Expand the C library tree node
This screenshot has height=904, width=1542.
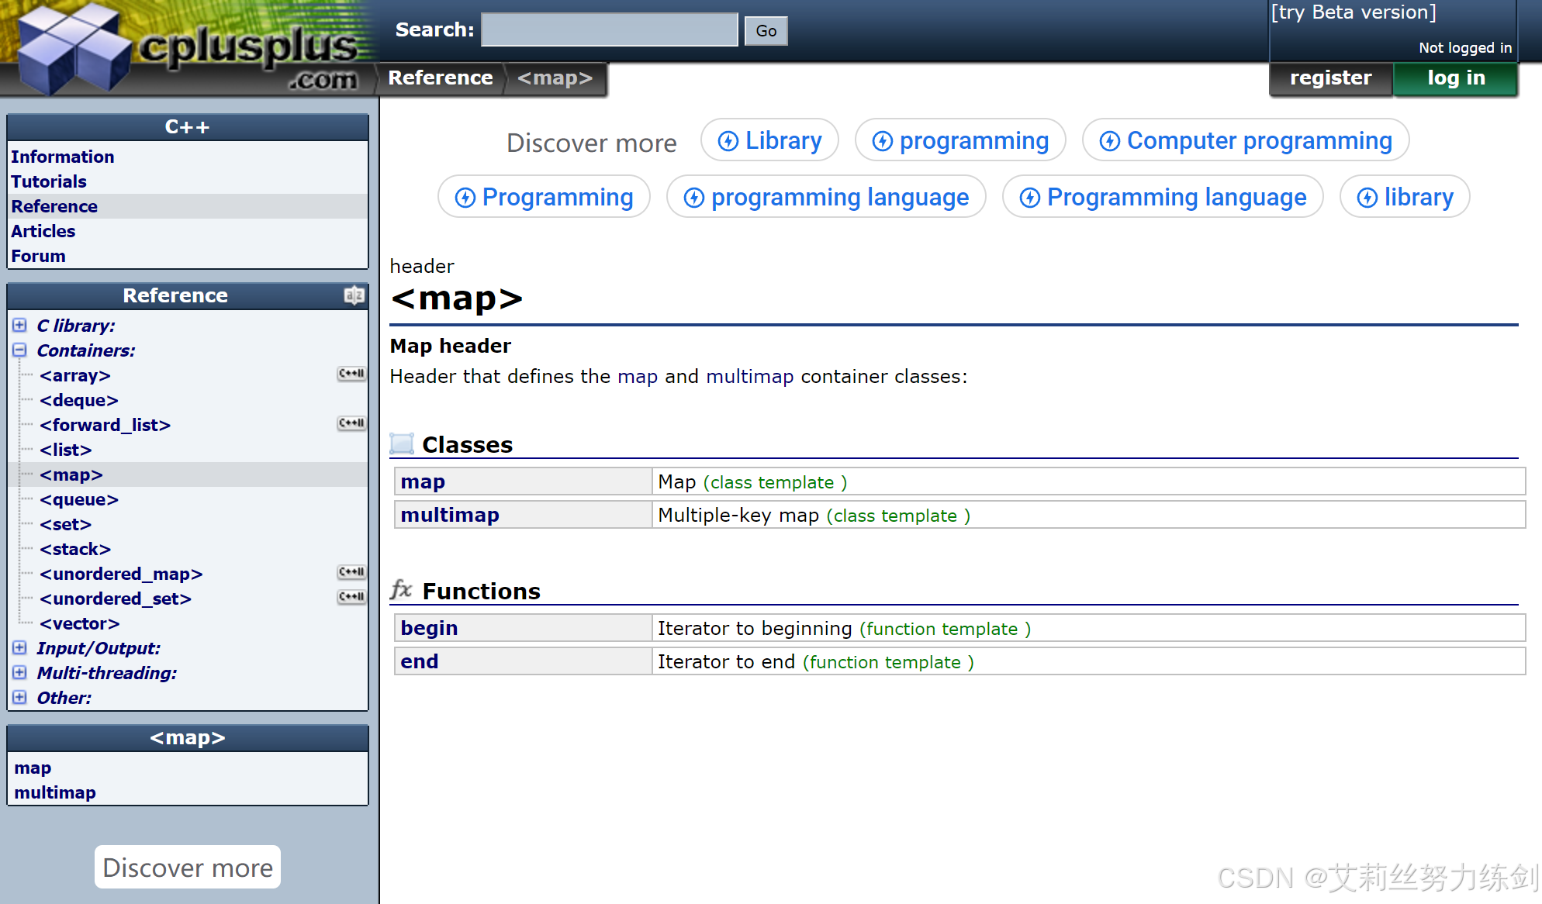(x=20, y=325)
